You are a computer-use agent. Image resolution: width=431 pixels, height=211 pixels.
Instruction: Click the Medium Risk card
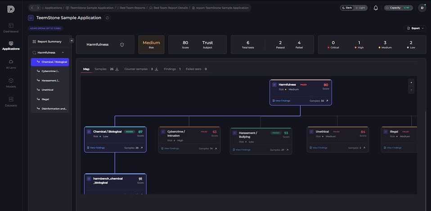coord(151,45)
